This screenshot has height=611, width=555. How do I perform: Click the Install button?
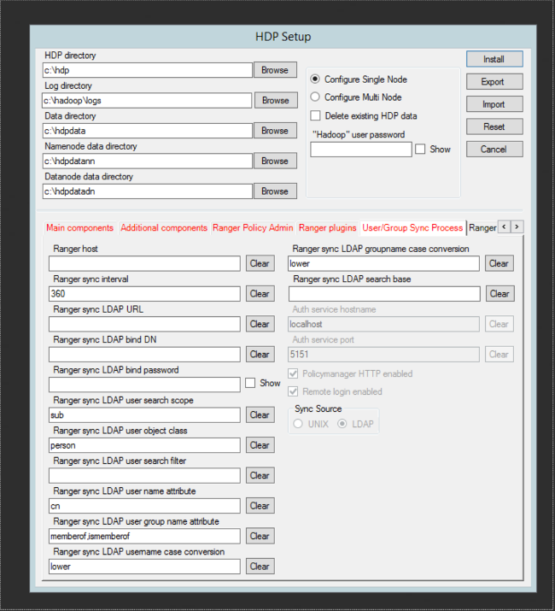494,60
